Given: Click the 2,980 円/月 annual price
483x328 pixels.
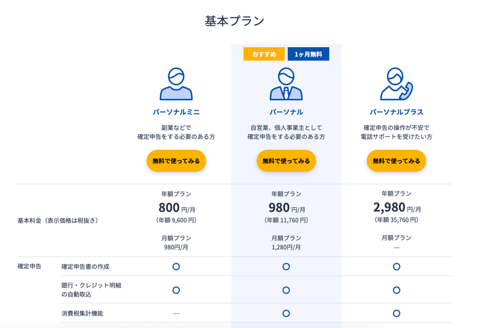Looking at the screenshot, I should 397,207.
